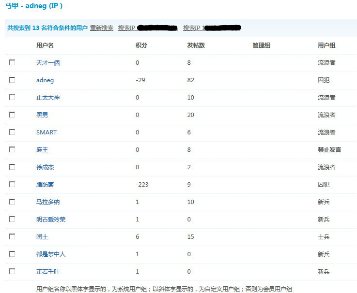The image size is (357, 293).
Task: Click the 重新搜索 link
Action: [x=102, y=28]
